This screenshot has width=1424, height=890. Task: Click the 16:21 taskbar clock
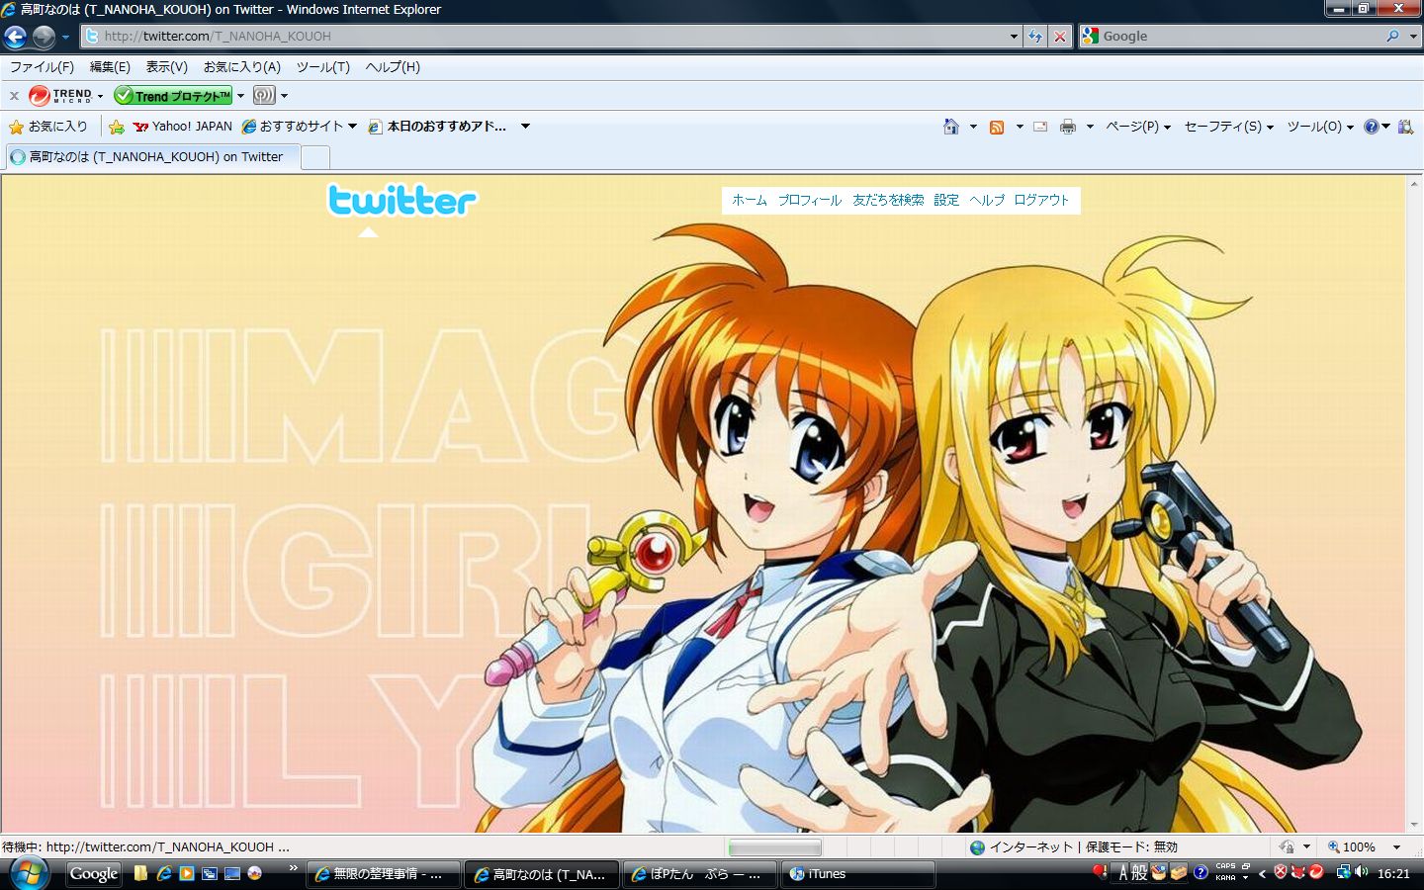pos(1393,874)
